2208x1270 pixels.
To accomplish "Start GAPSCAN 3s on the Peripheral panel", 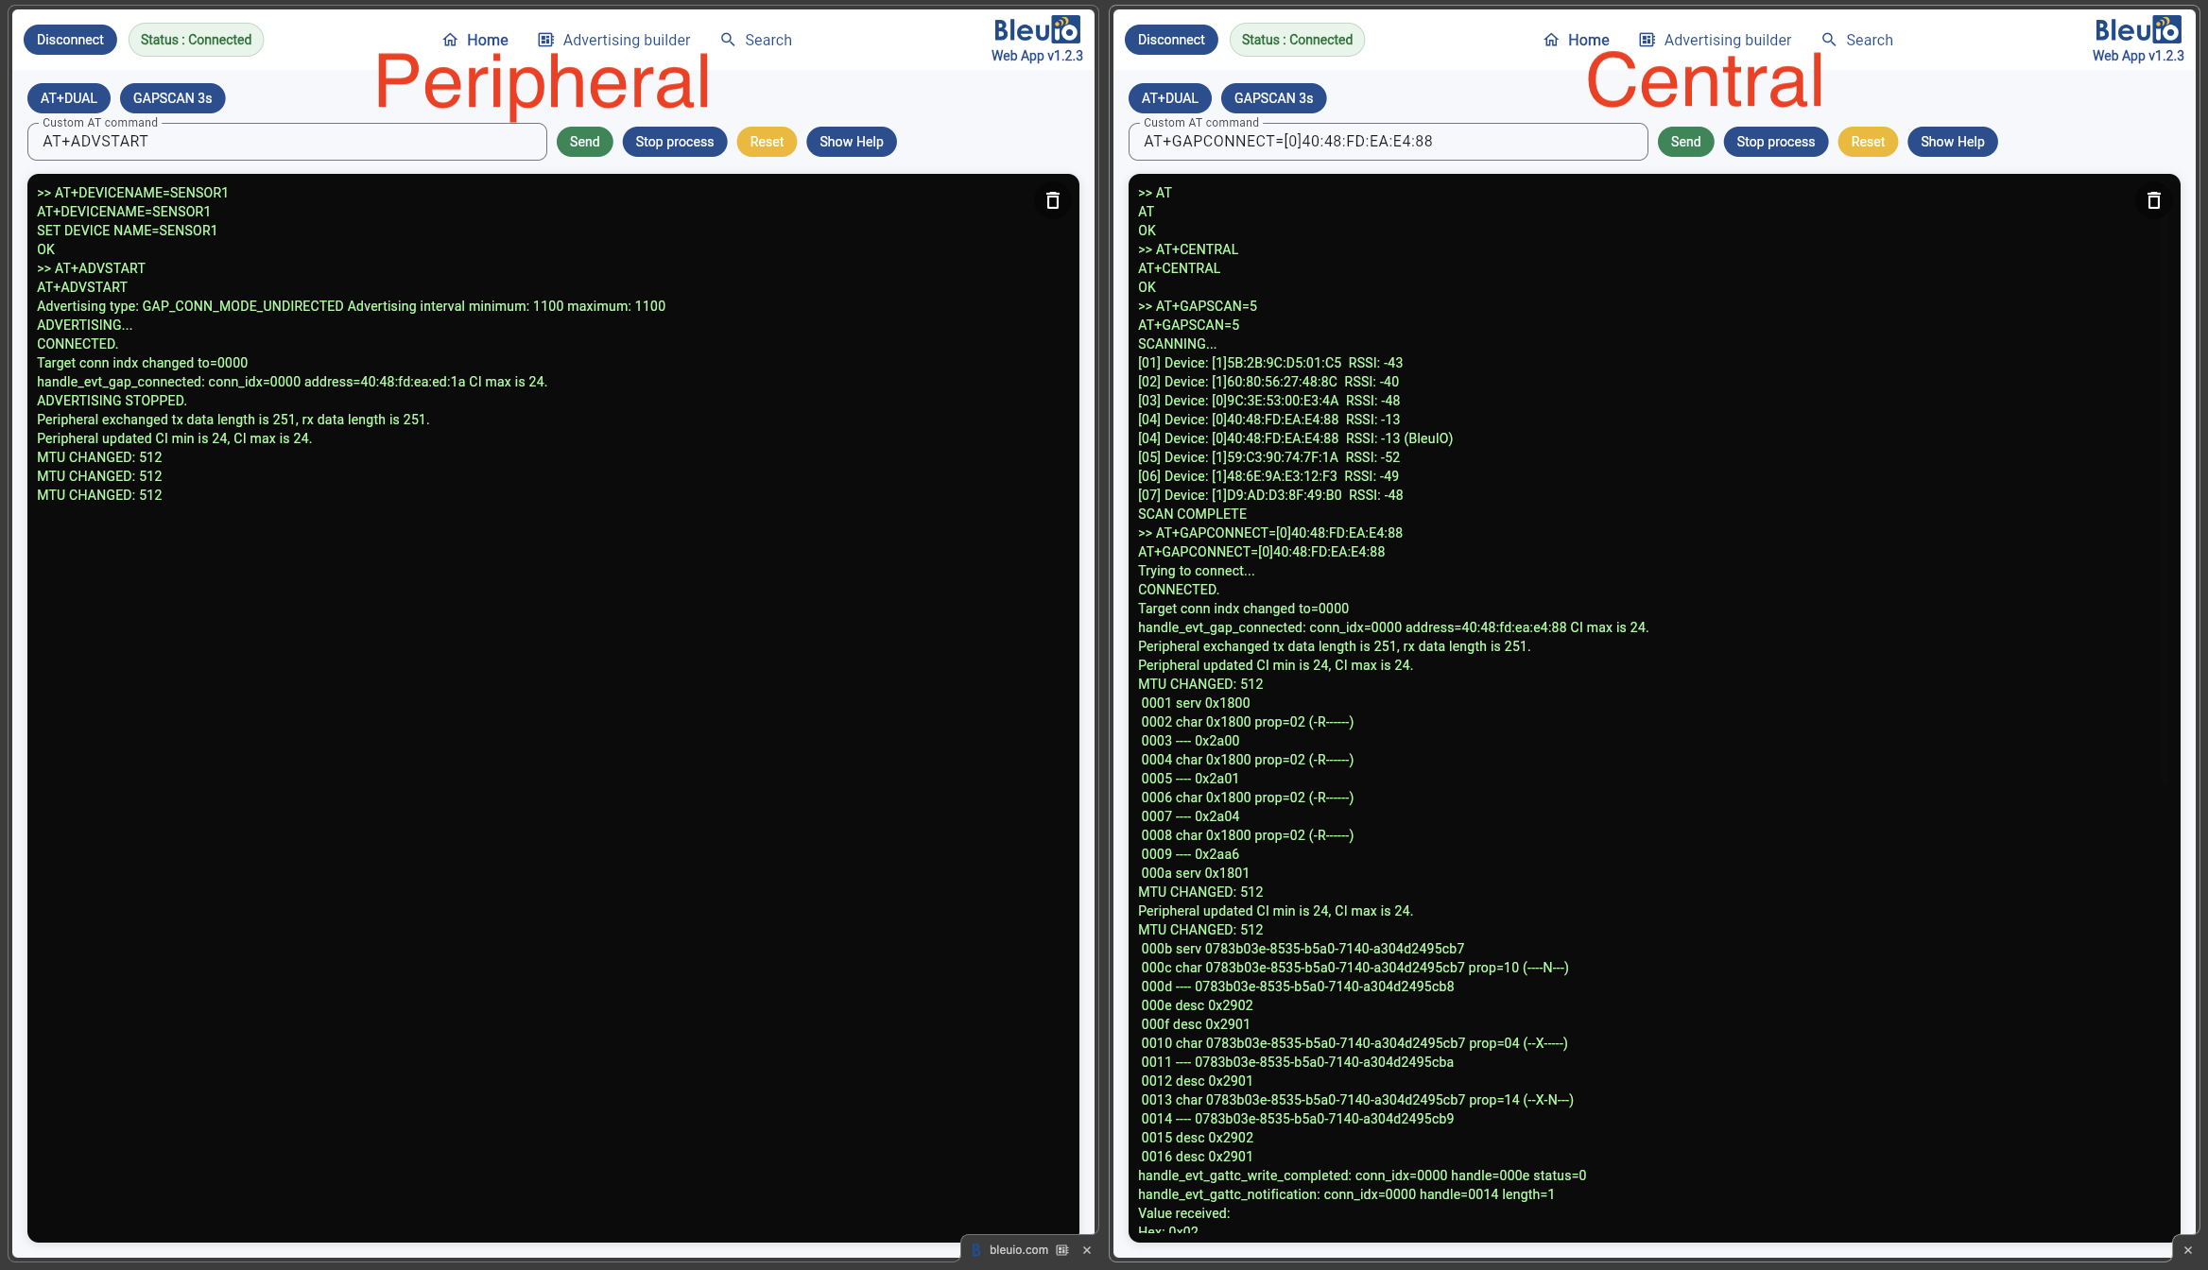I will [x=172, y=97].
